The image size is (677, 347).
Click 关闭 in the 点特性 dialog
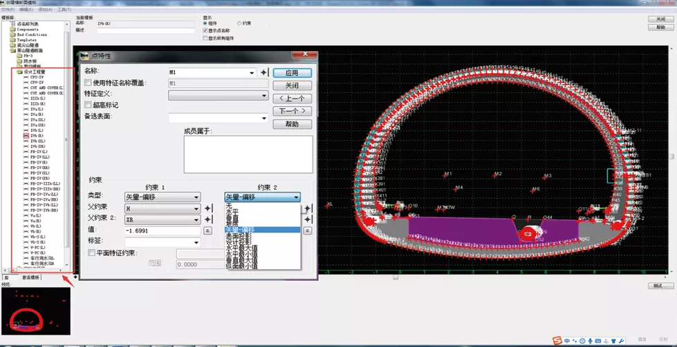[x=293, y=86]
